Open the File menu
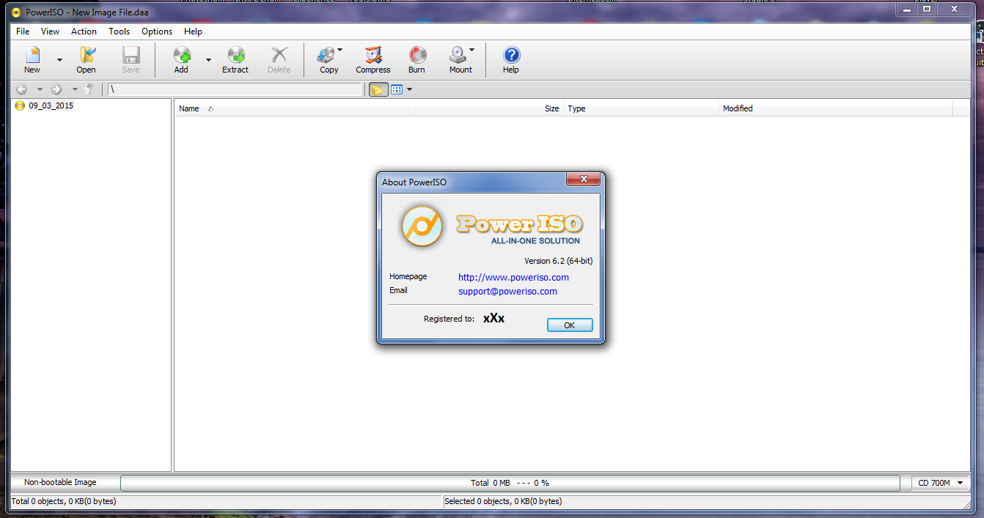Viewport: 984px width, 518px height. pos(23,32)
